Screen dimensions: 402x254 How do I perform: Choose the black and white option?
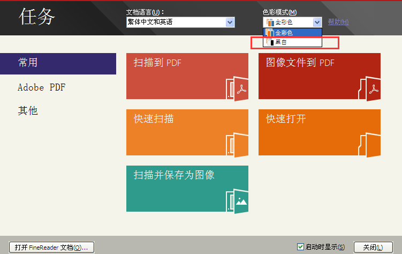click(x=292, y=42)
